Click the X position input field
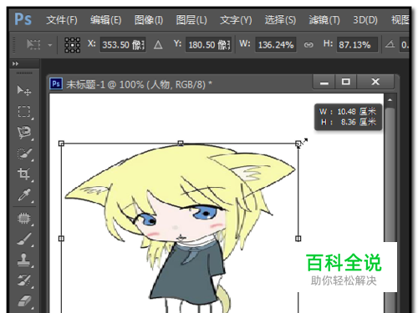Viewport: 418px width, 313px height. (123, 44)
